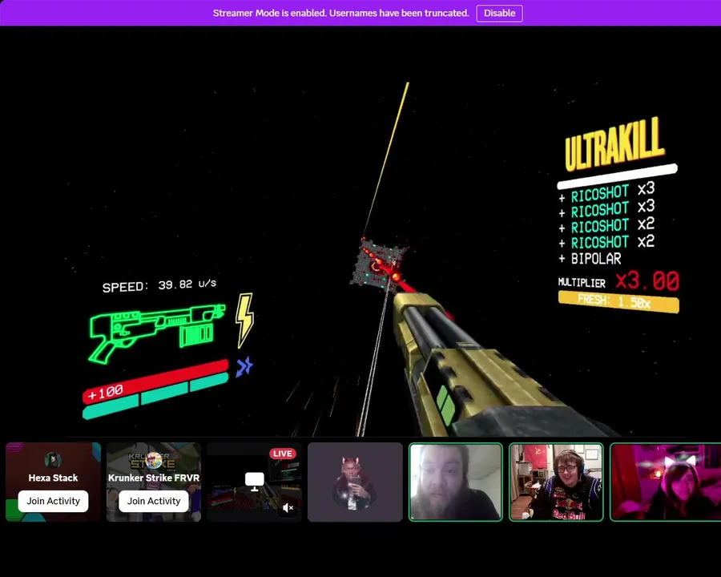Click the LIVE badge on stream tile
The height and width of the screenshot is (577, 721).
pyautogui.click(x=282, y=454)
